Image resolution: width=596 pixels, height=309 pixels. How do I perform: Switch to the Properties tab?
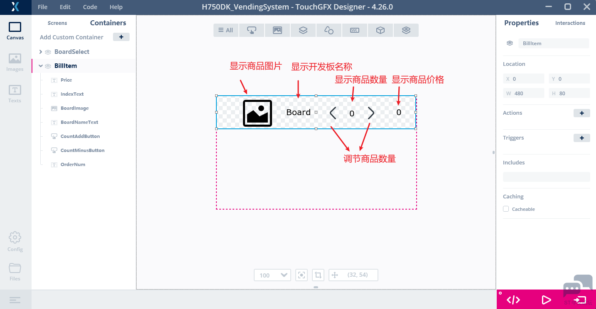(521, 23)
